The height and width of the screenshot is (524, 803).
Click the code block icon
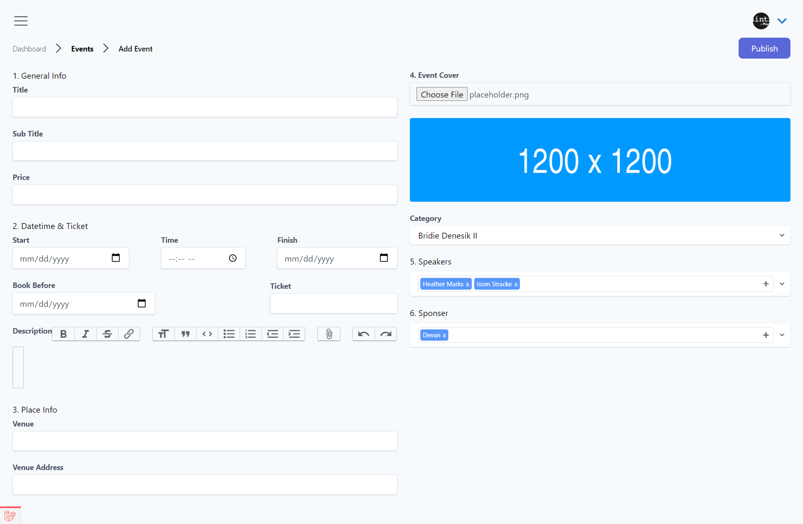coord(207,334)
